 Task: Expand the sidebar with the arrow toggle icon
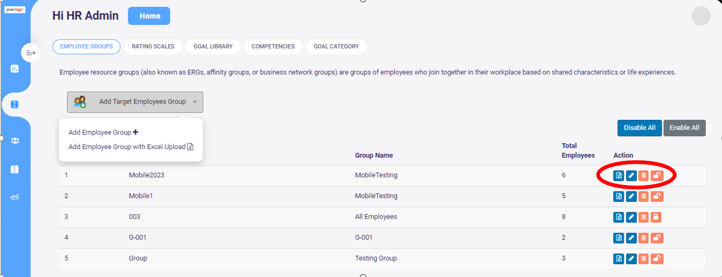pos(31,53)
